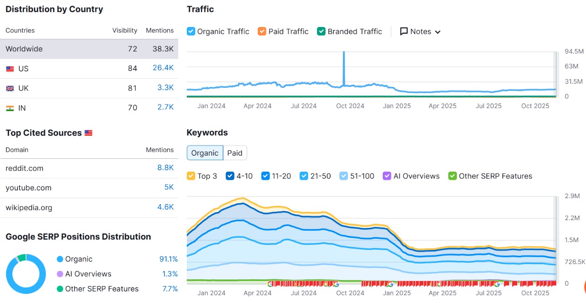Click the flag beside Top Cited Sources
The image size is (586, 303).
pyautogui.click(x=88, y=133)
